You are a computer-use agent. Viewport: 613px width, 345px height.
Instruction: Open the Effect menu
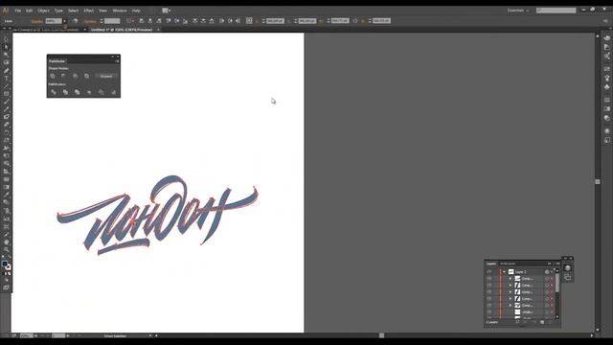point(89,11)
